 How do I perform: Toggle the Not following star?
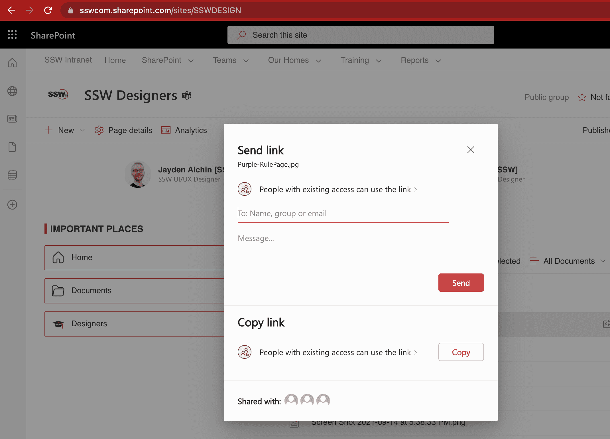582,97
